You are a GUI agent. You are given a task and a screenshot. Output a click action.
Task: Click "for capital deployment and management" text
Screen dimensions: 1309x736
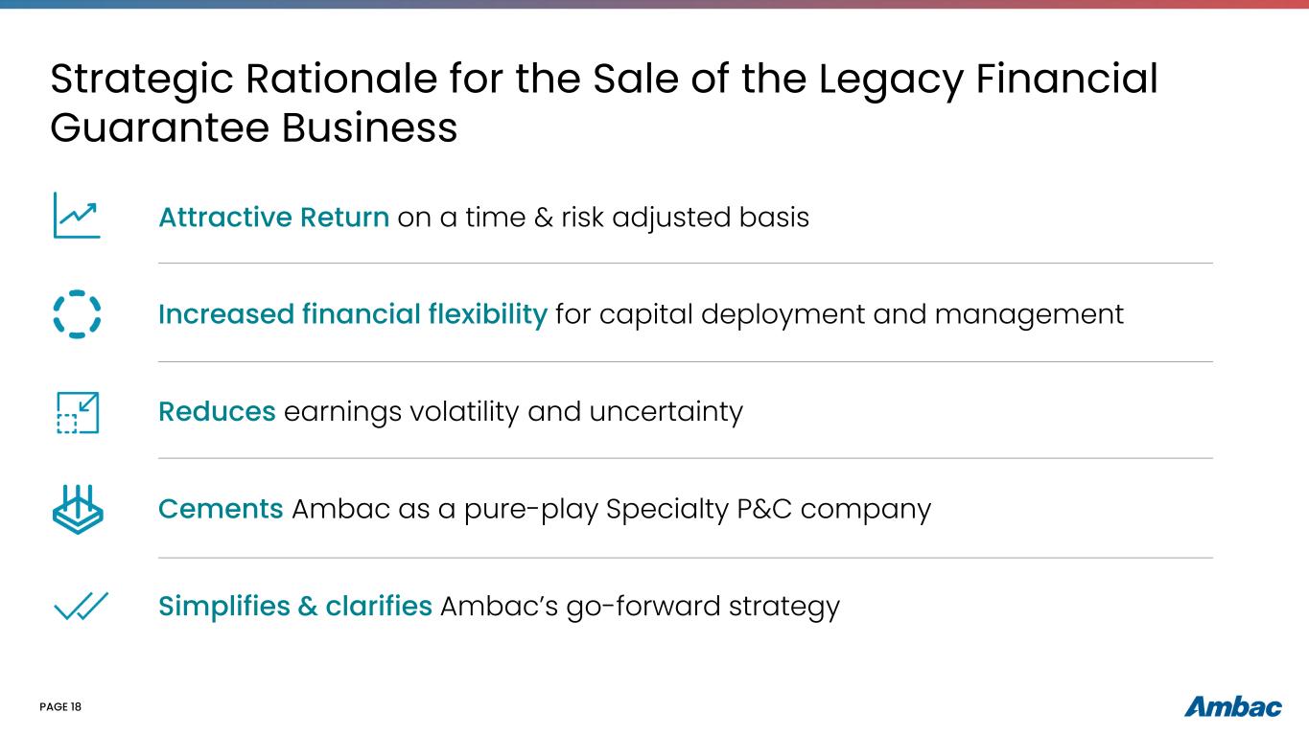[839, 314]
